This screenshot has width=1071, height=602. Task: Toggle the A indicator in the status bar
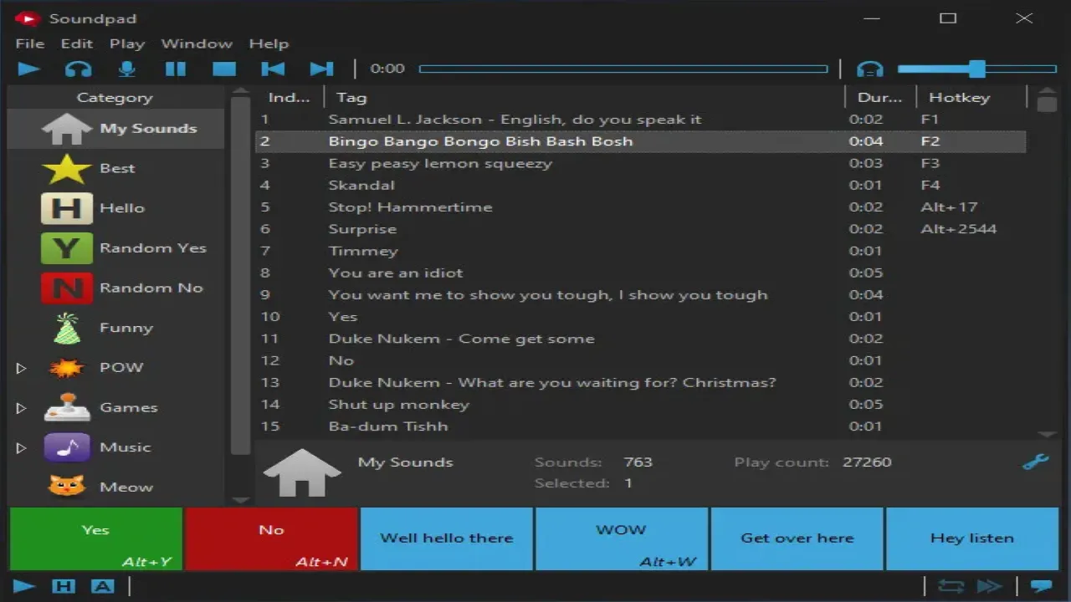[102, 586]
